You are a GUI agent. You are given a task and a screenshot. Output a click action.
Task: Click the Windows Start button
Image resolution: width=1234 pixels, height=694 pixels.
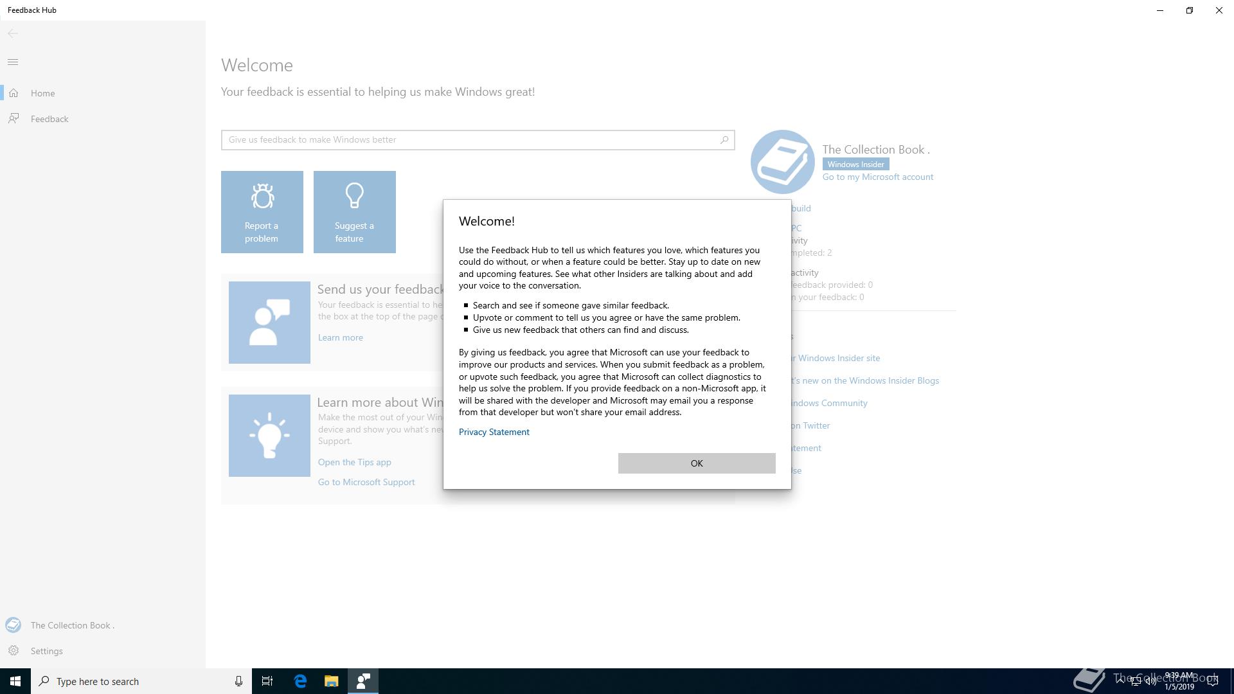pyautogui.click(x=15, y=681)
